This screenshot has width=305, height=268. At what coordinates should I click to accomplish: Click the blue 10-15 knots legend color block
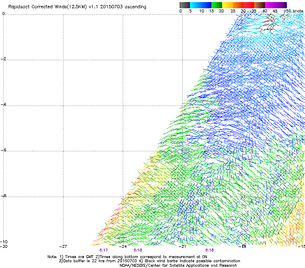pos(206,5)
